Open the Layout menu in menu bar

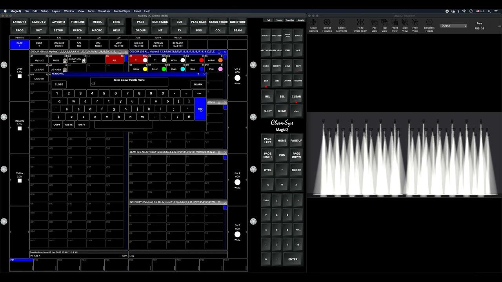tap(56, 11)
